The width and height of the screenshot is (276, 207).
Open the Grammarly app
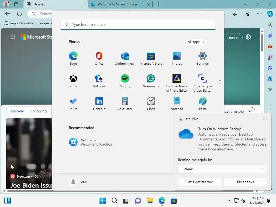pos(151,81)
